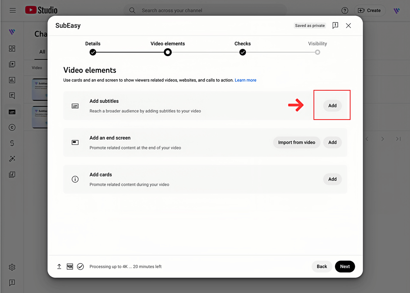Open Settings gear in sidebar
Image resolution: width=410 pixels, height=293 pixels.
tap(12, 267)
